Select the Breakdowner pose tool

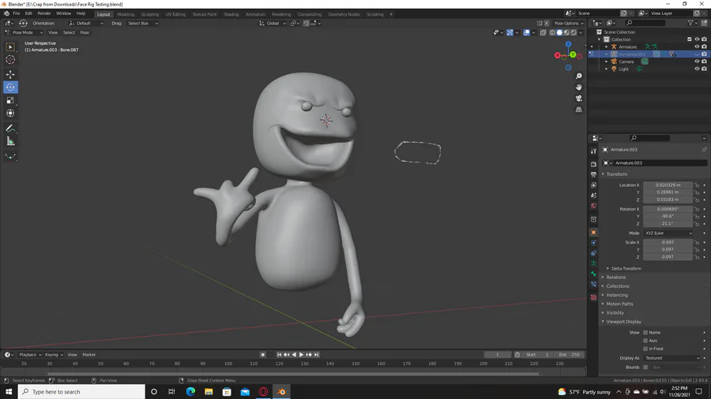coord(10,156)
